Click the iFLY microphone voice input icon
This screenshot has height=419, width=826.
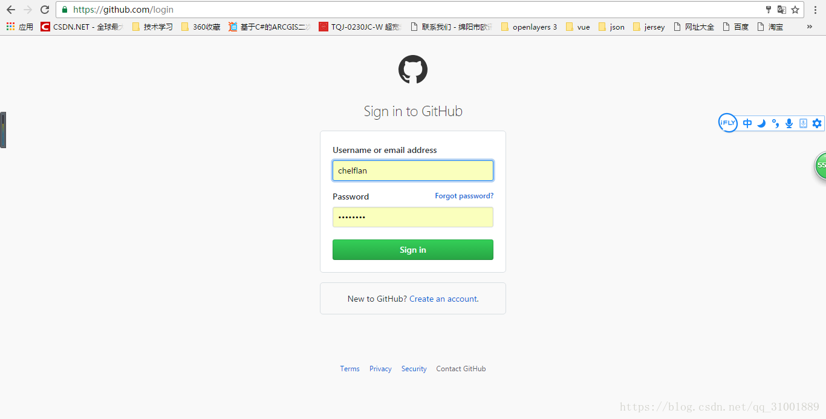point(789,123)
